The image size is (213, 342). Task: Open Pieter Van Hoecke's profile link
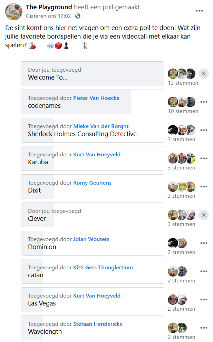click(x=96, y=98)
